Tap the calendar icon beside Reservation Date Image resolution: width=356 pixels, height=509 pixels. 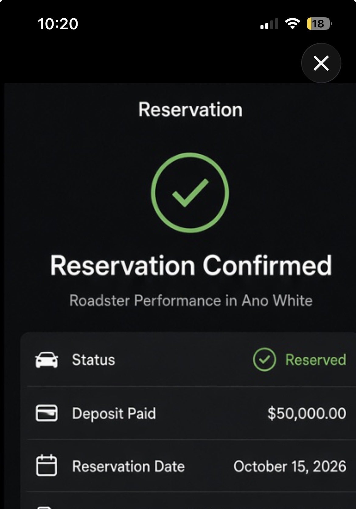coord(47,465)
